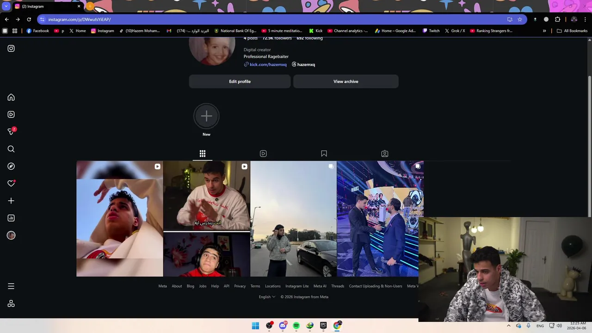The width and height of the screenshot is (592, 333).
Task: Click the Create plus icon in sidebar
Action: (x=11, y=201)
